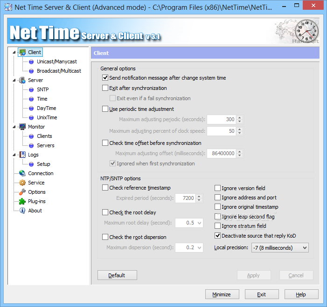Uncheck Deactivate source that reply KoD
The height and width of the screenshot is (307, 327).
coord(217,236)
